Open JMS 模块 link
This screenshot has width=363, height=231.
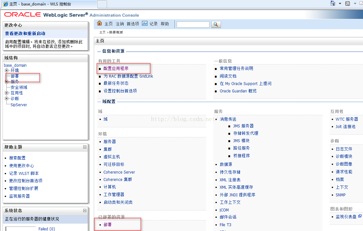click(x=241, y=141)
